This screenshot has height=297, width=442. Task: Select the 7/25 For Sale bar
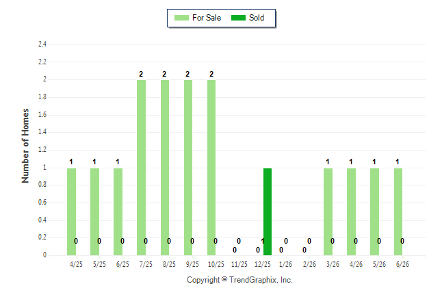141,168
